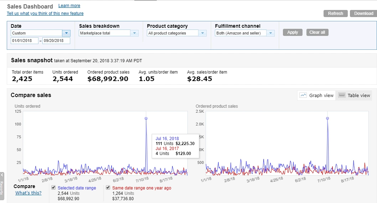Switch to Graph view
The width and height of the screenshot is (377, 203).
click(x=321, y=95)
